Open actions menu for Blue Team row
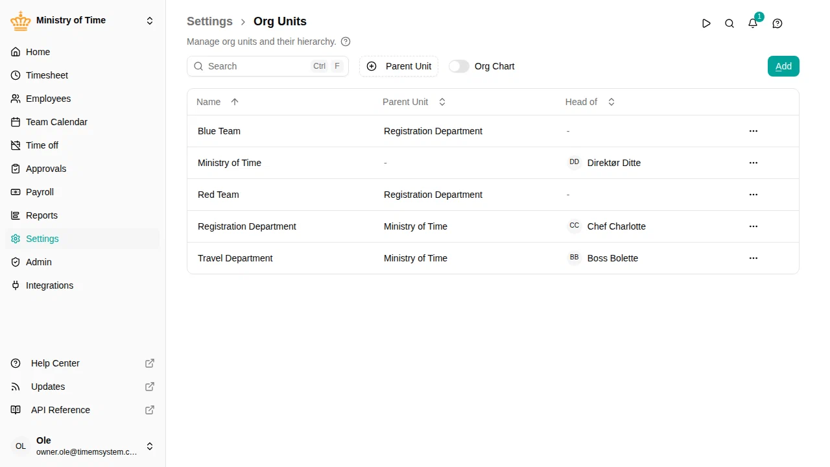Screen dimensions: 830x467 [753, 131]
